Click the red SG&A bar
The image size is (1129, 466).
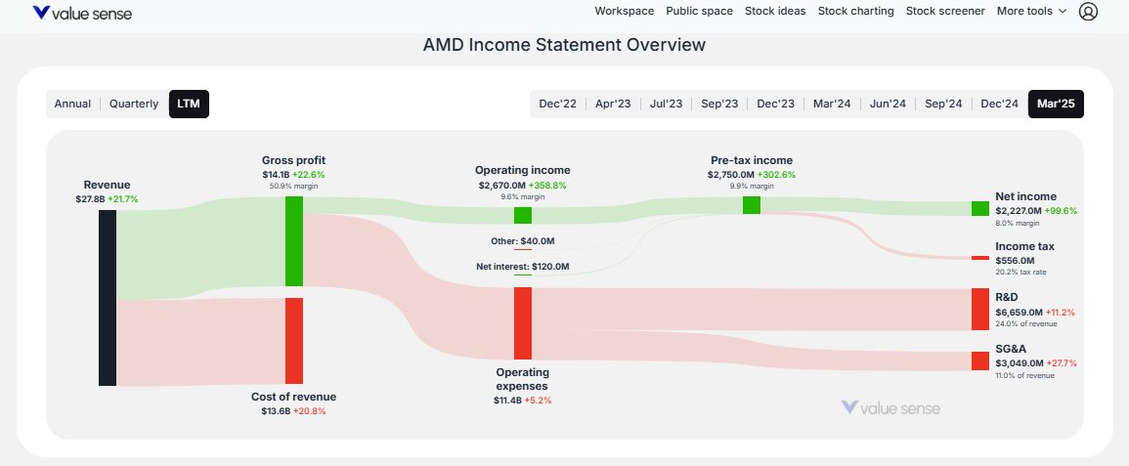[x=980, y=361]
